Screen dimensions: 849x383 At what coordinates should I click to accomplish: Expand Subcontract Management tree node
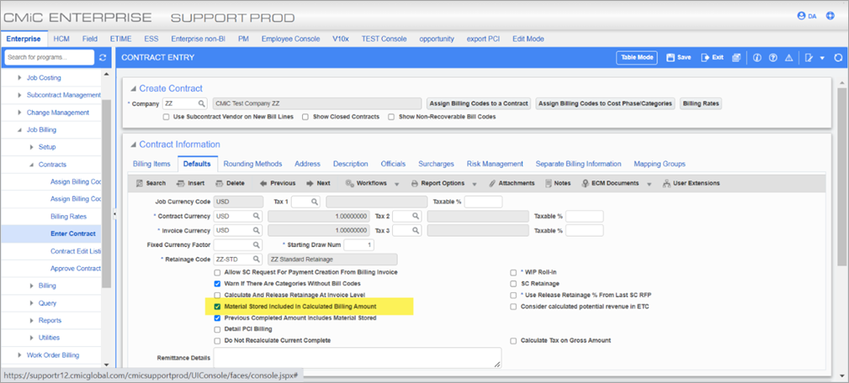(x=19, y=95)
